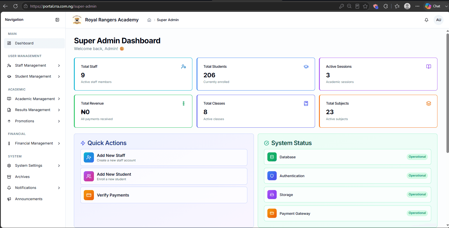Go back using browser back arrow
Screen dimensions: 449x228
[5, 6]
